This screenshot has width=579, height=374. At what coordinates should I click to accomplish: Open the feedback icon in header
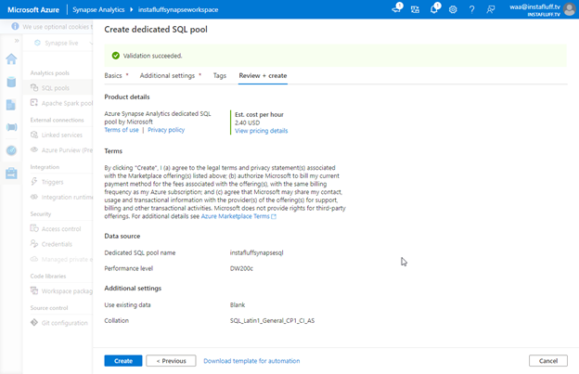pyautogui.click(x=490, y=9)
